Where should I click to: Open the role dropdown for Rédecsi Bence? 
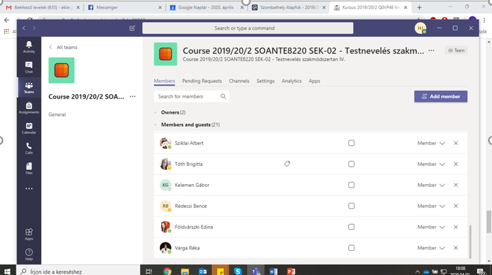click(431, 206)
